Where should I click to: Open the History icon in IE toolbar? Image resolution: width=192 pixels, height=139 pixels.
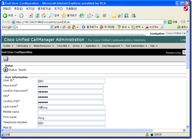[x=82, y=16]
